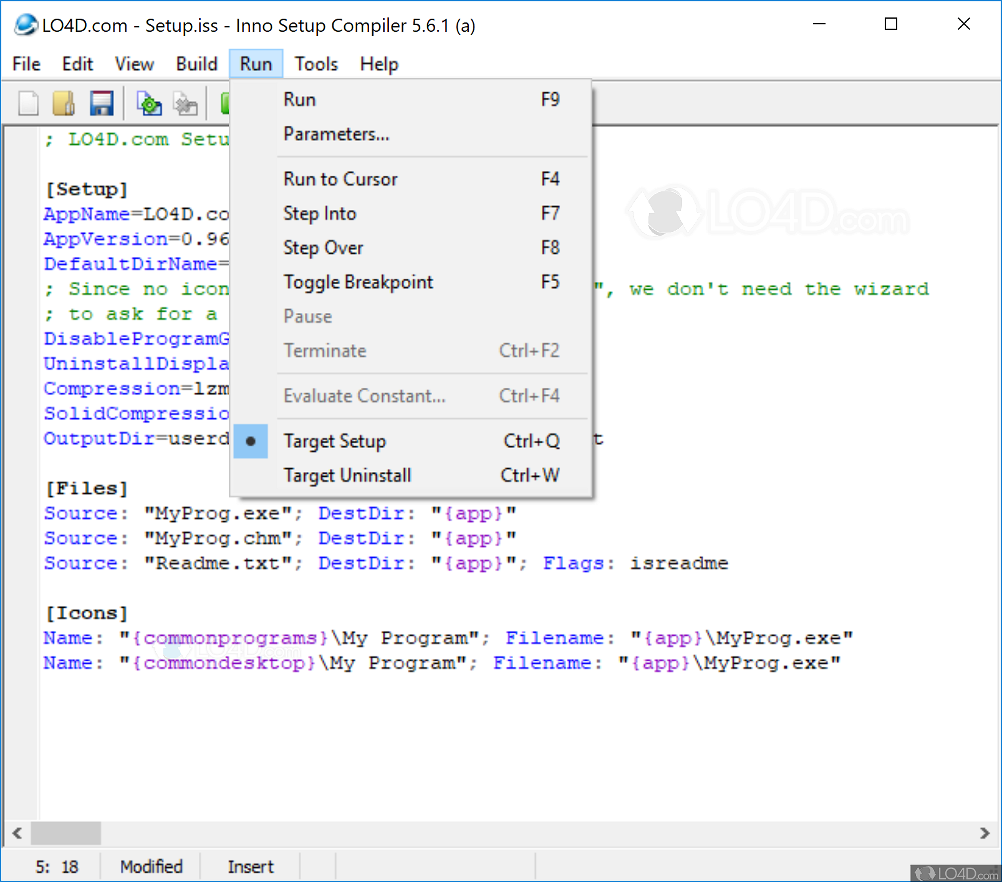The image size is (1002, 882).
Task: Save the script using the floppy disk icon
Action: tap(102, 103)
